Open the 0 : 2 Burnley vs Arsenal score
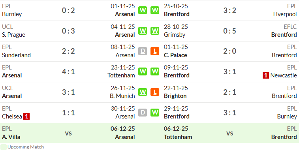This screenshot has height=156, width=299. click(68, 10)
